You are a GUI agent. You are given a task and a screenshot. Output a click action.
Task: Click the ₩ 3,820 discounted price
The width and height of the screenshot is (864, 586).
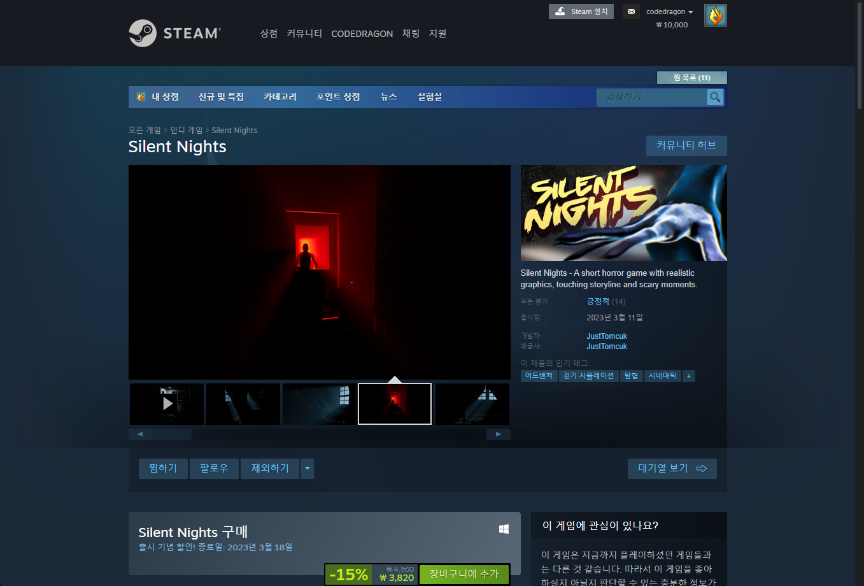tap(397, 578)
